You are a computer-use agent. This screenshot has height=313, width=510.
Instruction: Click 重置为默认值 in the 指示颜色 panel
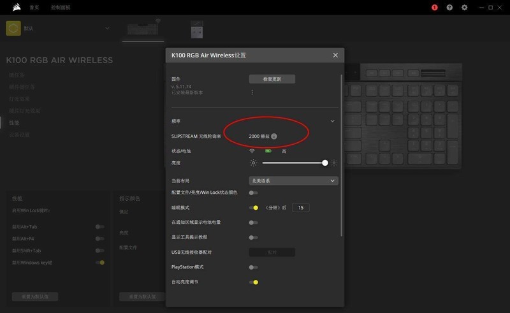(142, 296)
